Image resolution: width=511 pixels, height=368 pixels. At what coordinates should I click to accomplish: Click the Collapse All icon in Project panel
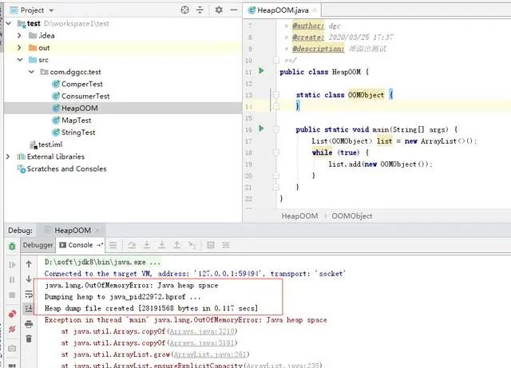point(201,10)
